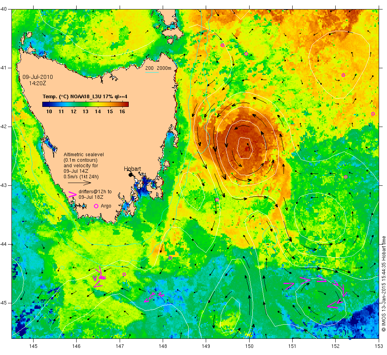Click the IMOS copyright timestamp text
The width and height of the screenshot is (387, 355).
coord(383,284)
